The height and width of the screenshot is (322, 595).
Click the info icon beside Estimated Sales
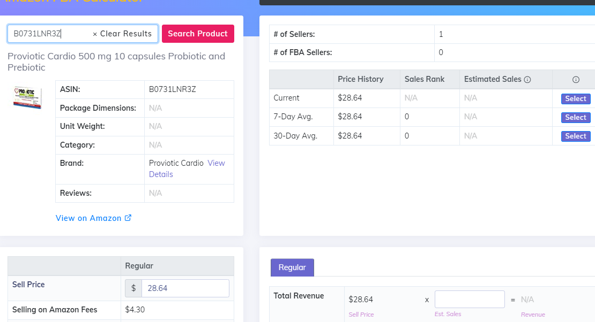point(527,80)
